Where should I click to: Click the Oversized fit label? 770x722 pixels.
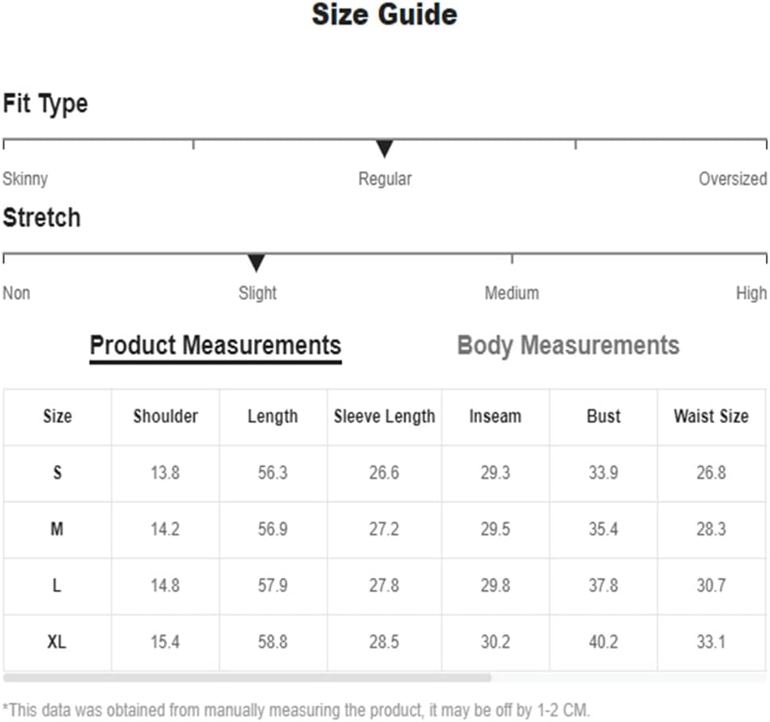[732, 179]
